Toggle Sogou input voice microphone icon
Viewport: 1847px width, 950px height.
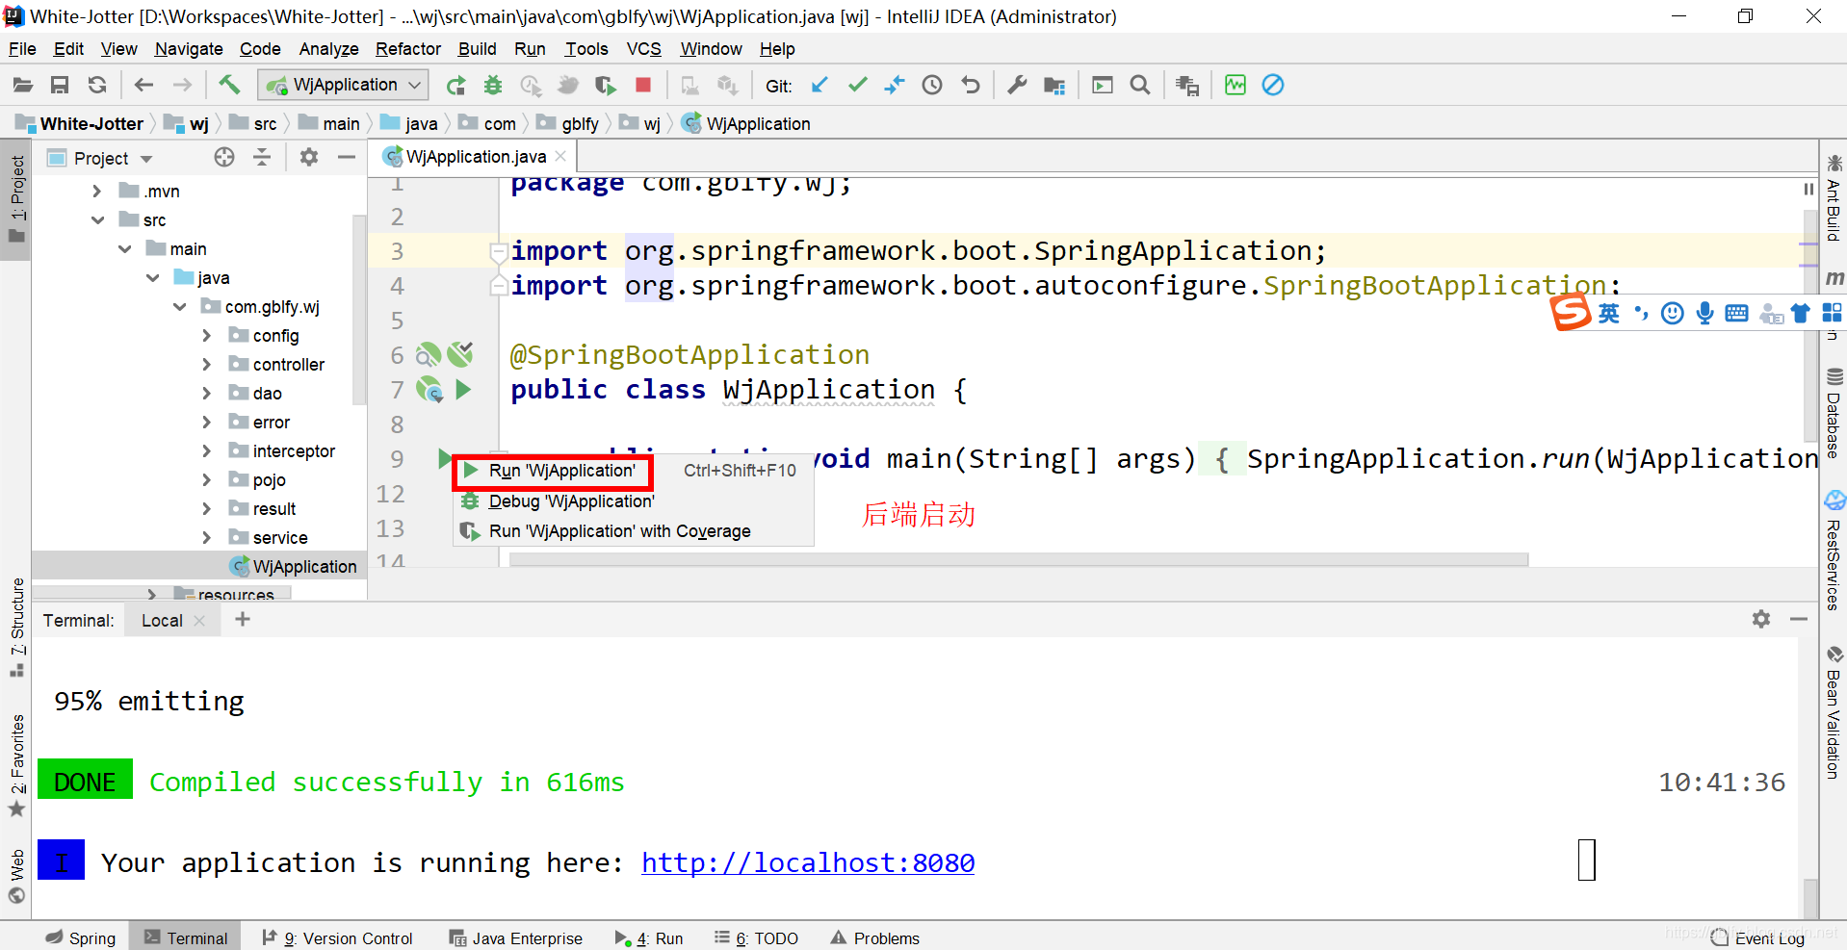click(1704, 313)
